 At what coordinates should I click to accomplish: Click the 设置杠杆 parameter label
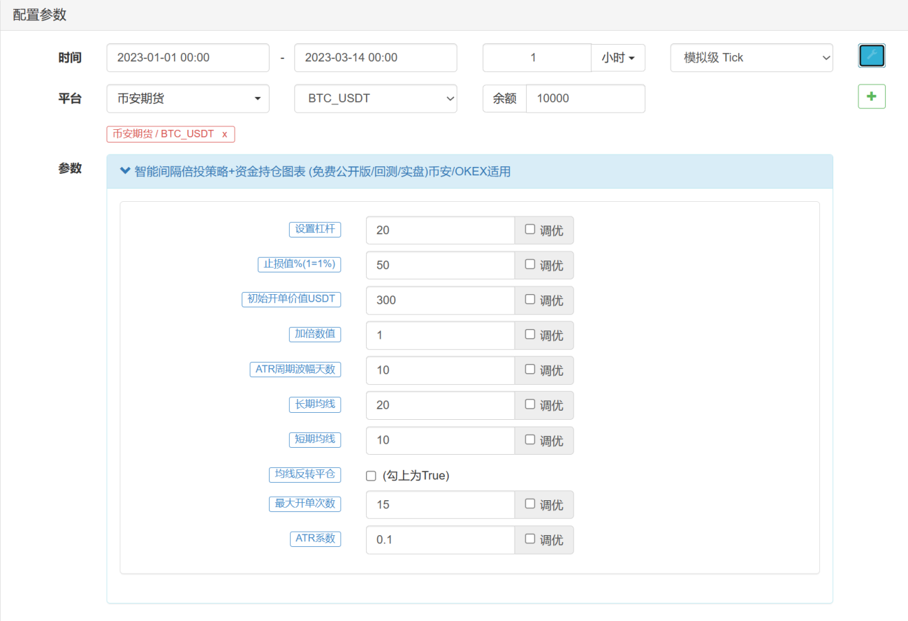pyautogui.click(x=315, y=229)
